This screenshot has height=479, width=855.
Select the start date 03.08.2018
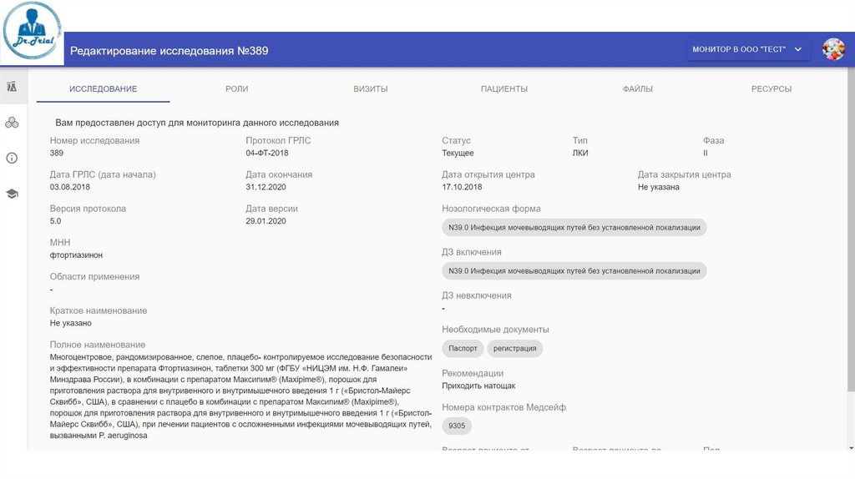click(x=70, y=187)
